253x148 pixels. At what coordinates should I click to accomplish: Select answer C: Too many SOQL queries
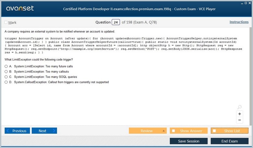[6, 77]
